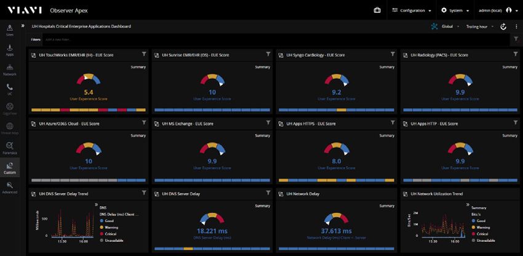This screenshot has width=523, height=256.
Task: Open the Advanced sidebar section
Action: point(10,187)
